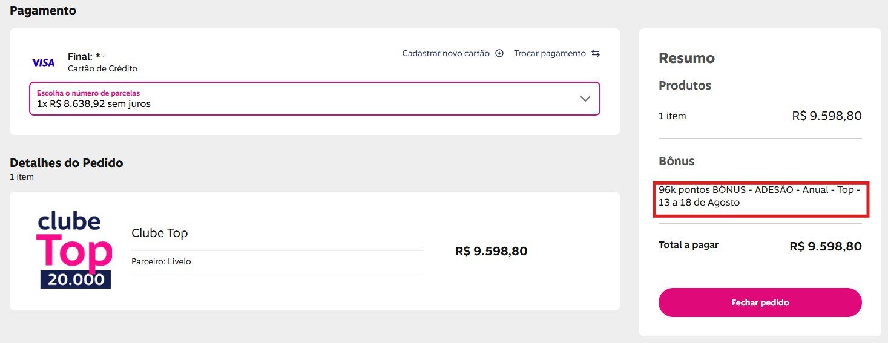The width and height of the screenshot is (888, 343).
Task: Click the Visa card logo
Action: click(43, 62)
